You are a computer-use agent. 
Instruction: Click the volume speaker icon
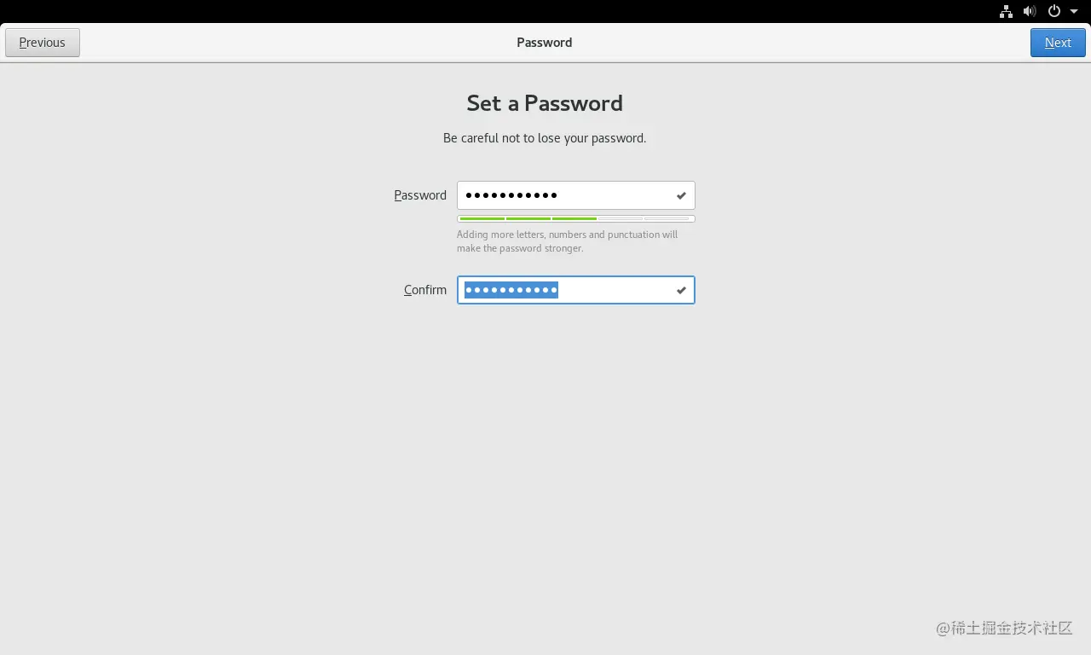(x=1030, y=11)
